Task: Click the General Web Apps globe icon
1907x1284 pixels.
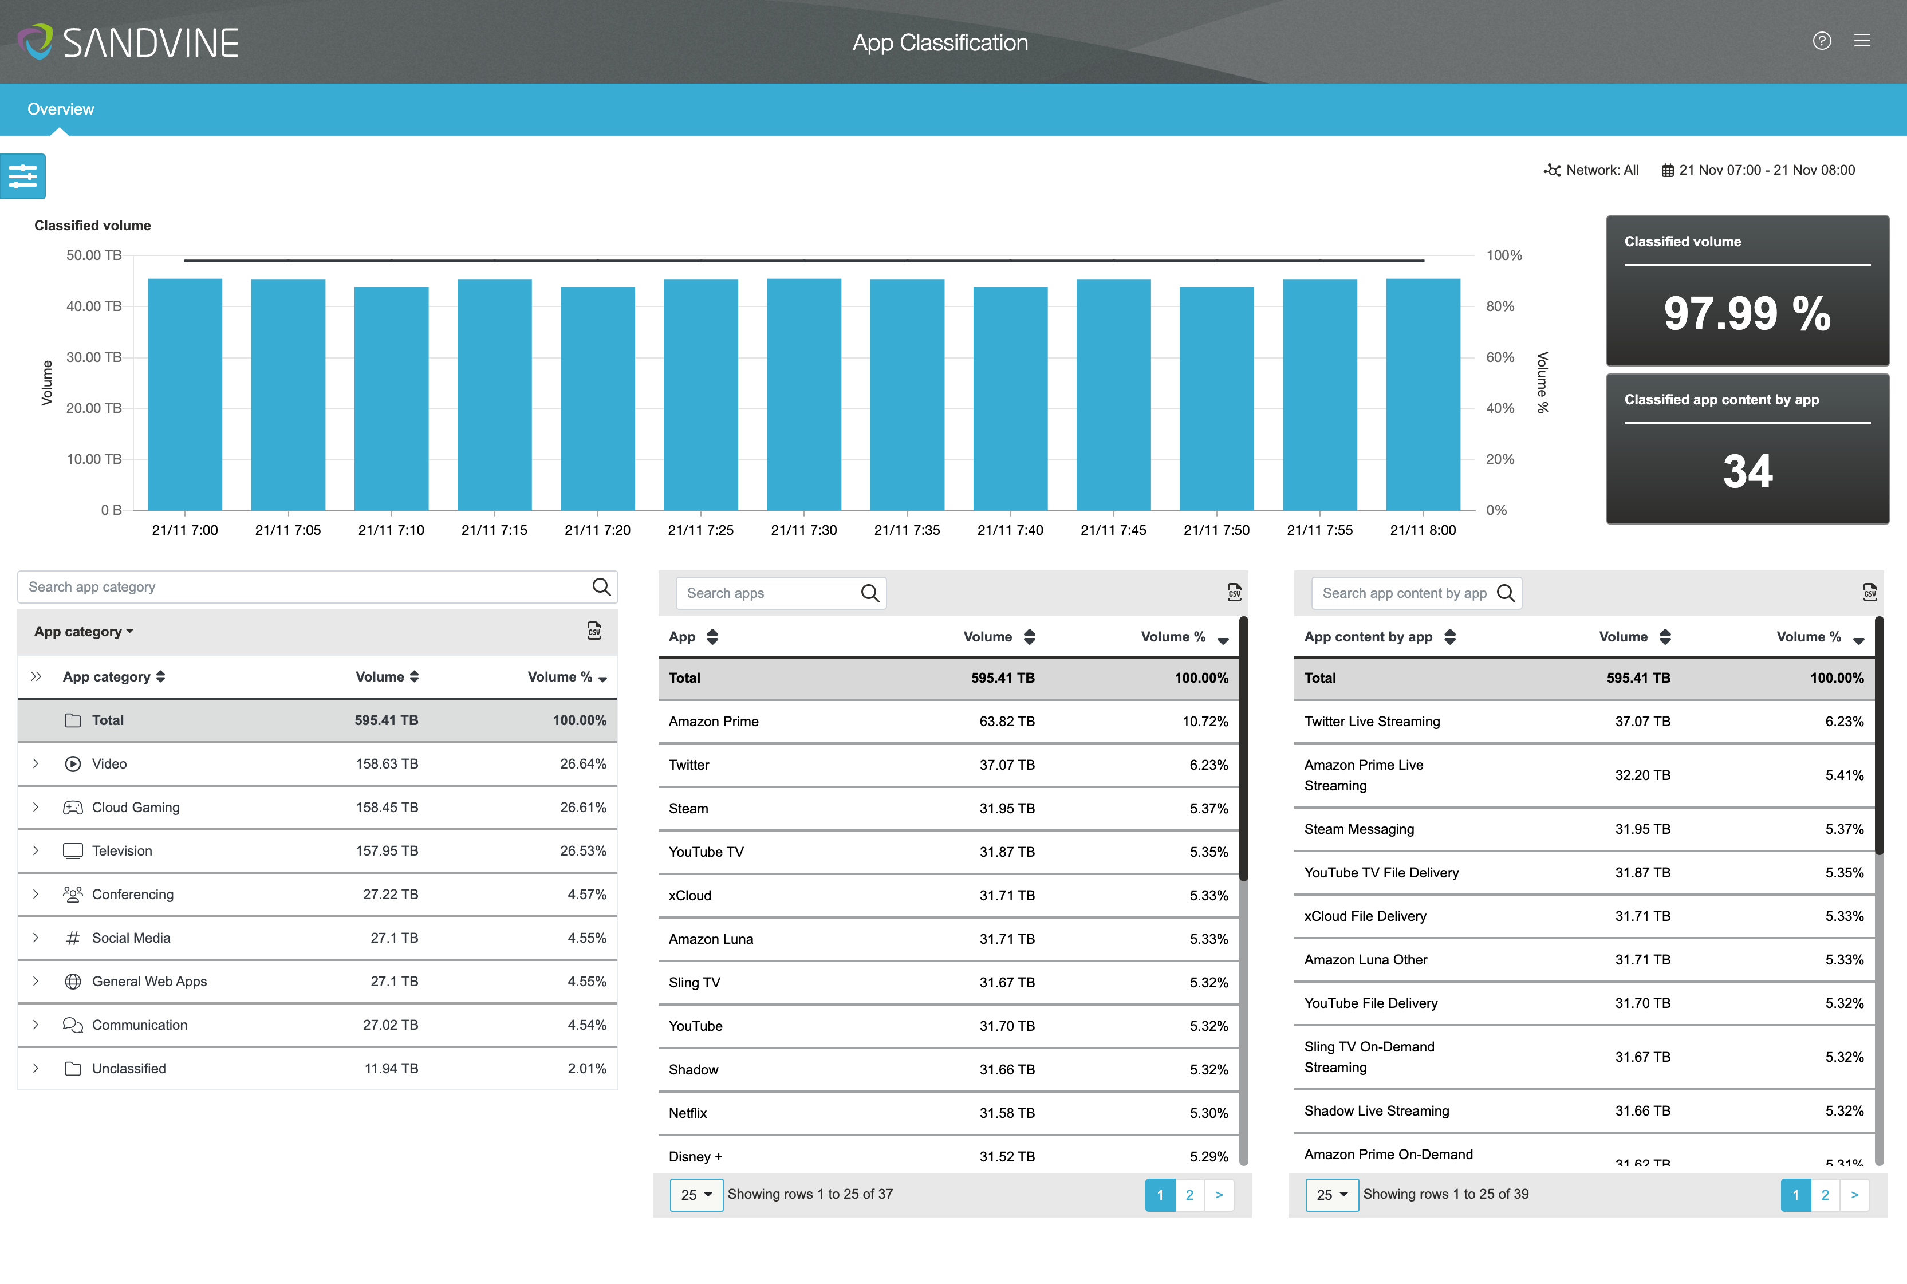Action: [73, 981]
